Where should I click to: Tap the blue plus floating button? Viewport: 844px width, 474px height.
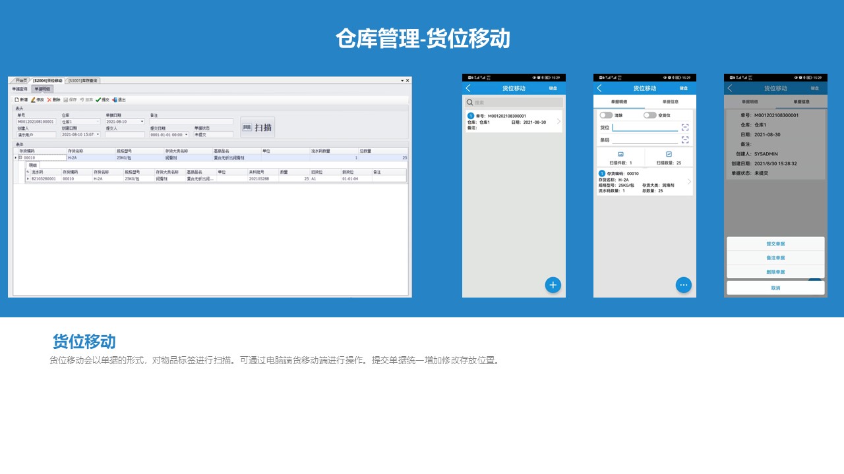click(553, 285)
